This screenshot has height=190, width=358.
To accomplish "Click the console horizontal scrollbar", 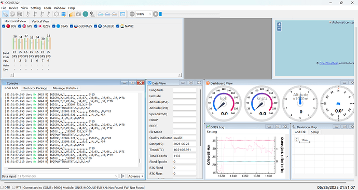I will [38, 169].
